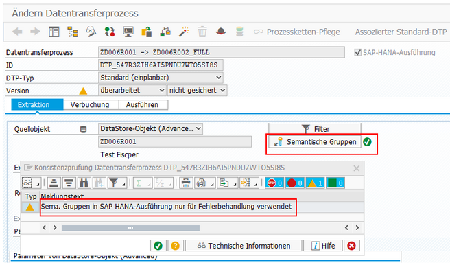Open the dropdown showing nicht gesichert
Screen dimensions: 450x265
tap(197, 90)
